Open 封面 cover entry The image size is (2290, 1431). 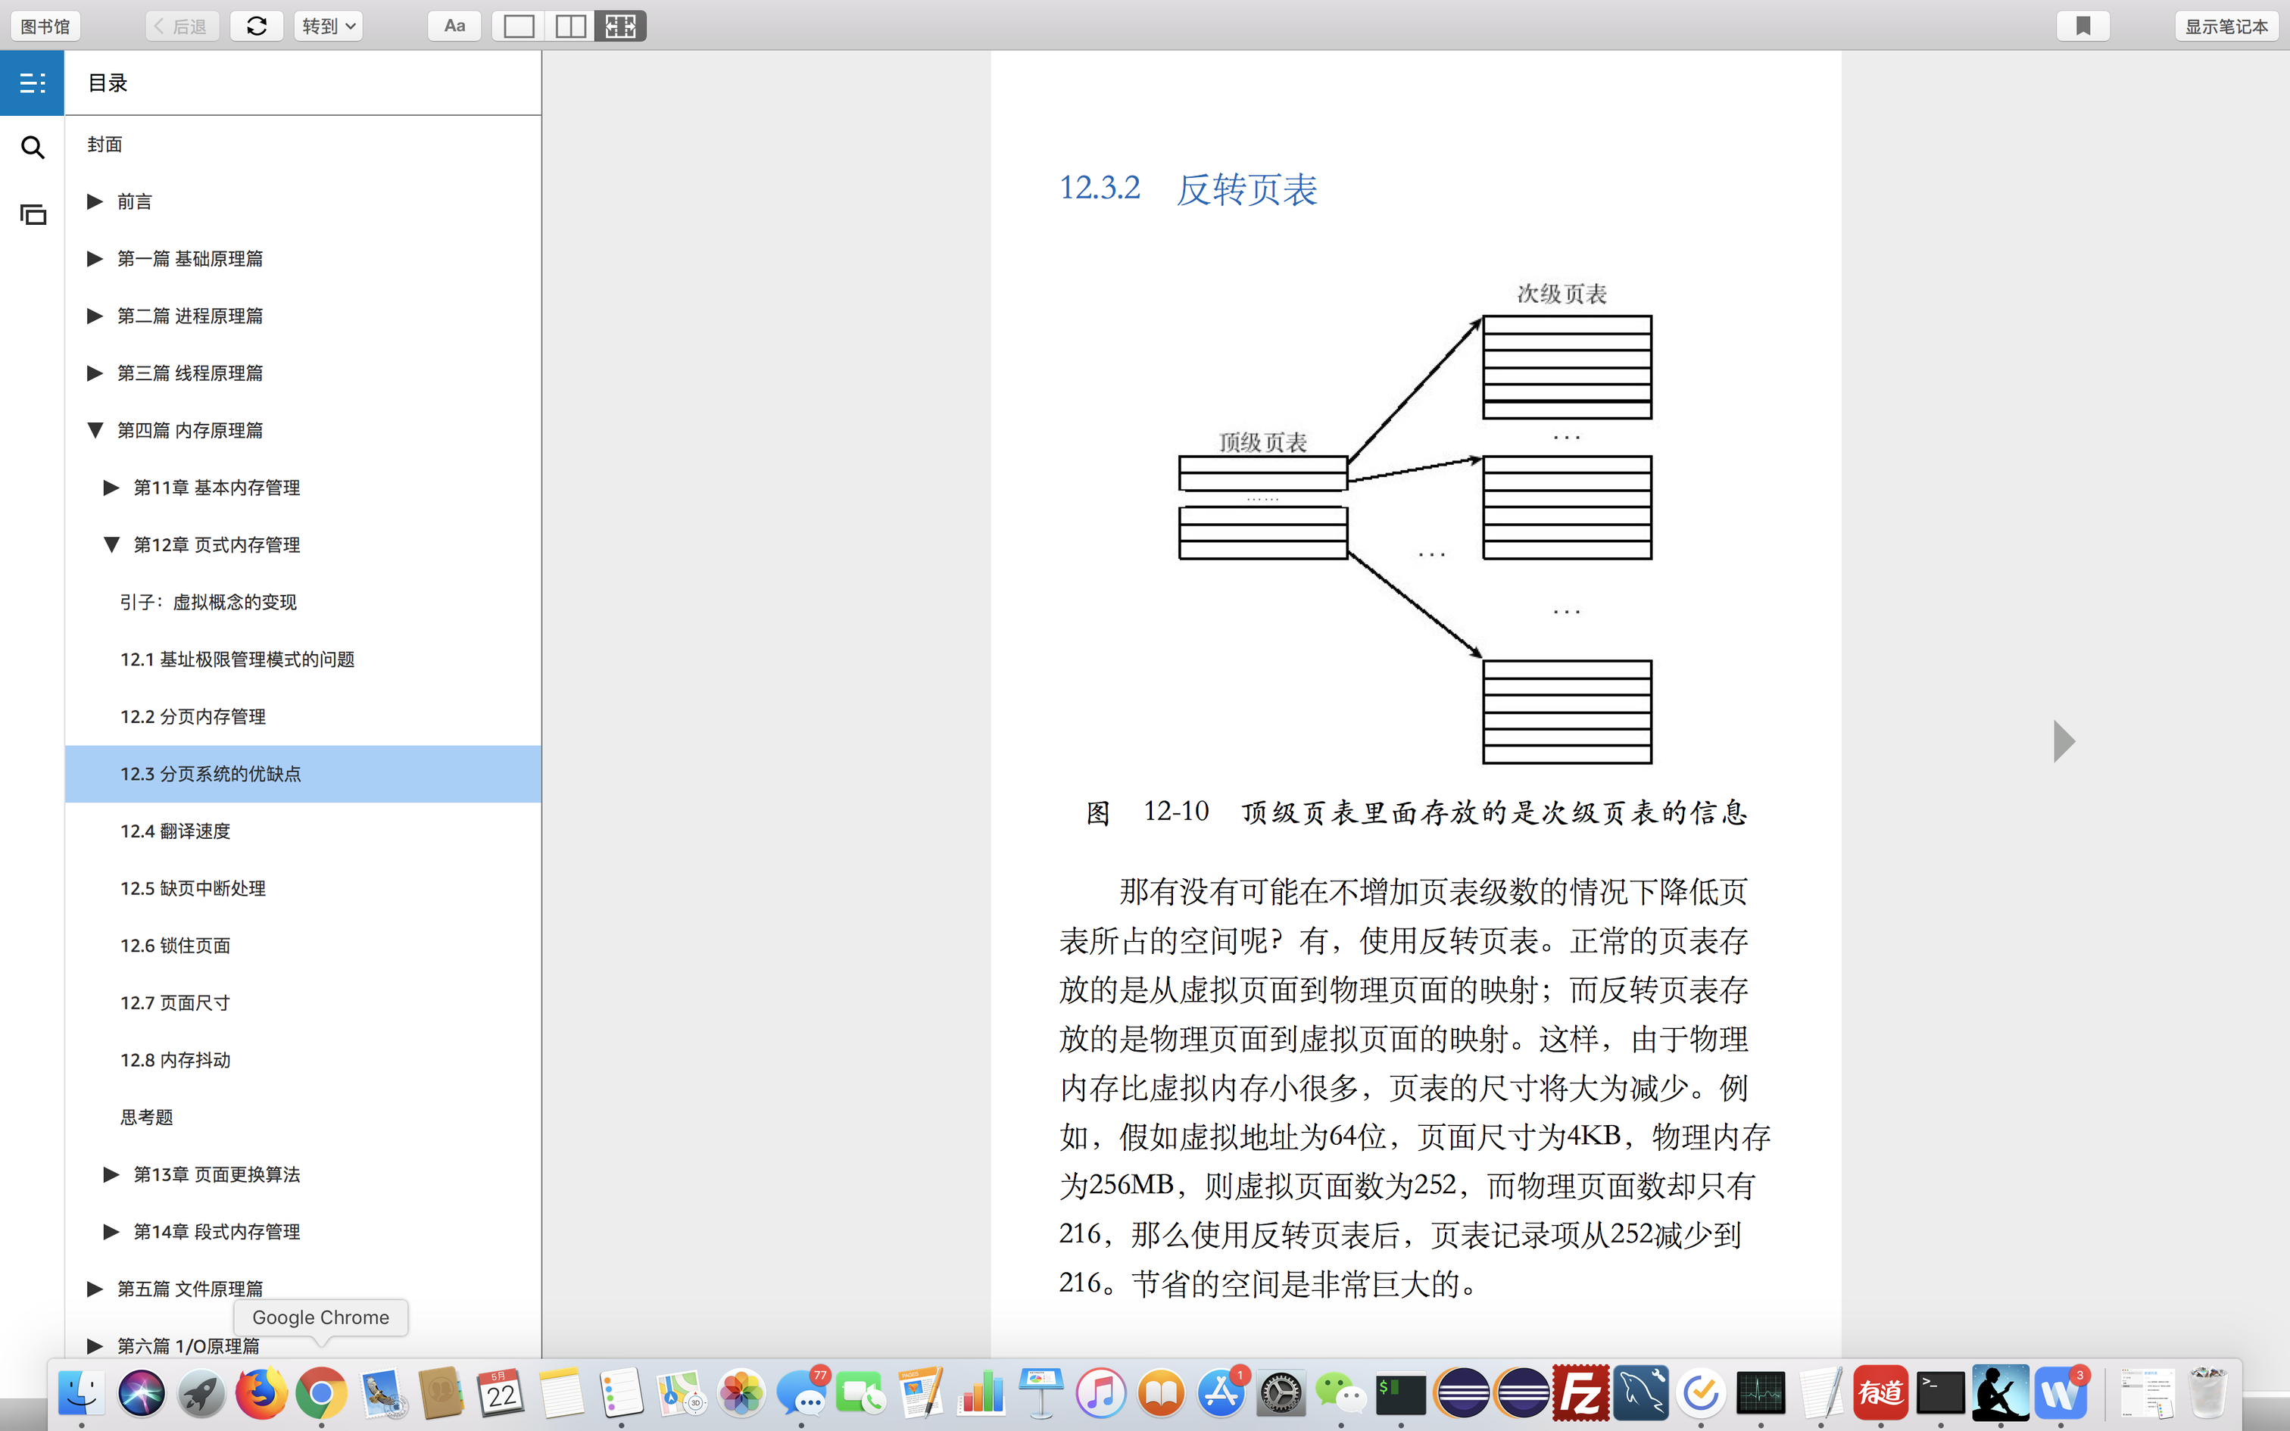[x=105, y=145]
